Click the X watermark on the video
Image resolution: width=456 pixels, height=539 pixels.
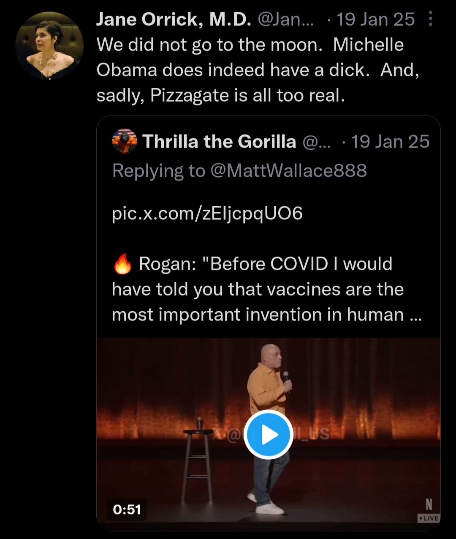click(x=218, y=434)
